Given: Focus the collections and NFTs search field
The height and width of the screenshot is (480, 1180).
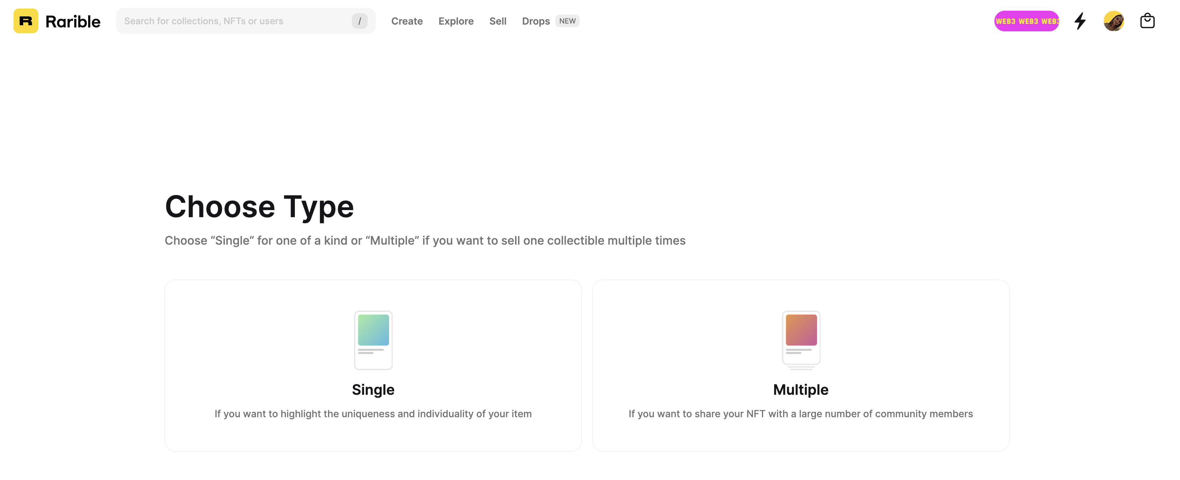Looking at the screenshot, I should [234, 21].
